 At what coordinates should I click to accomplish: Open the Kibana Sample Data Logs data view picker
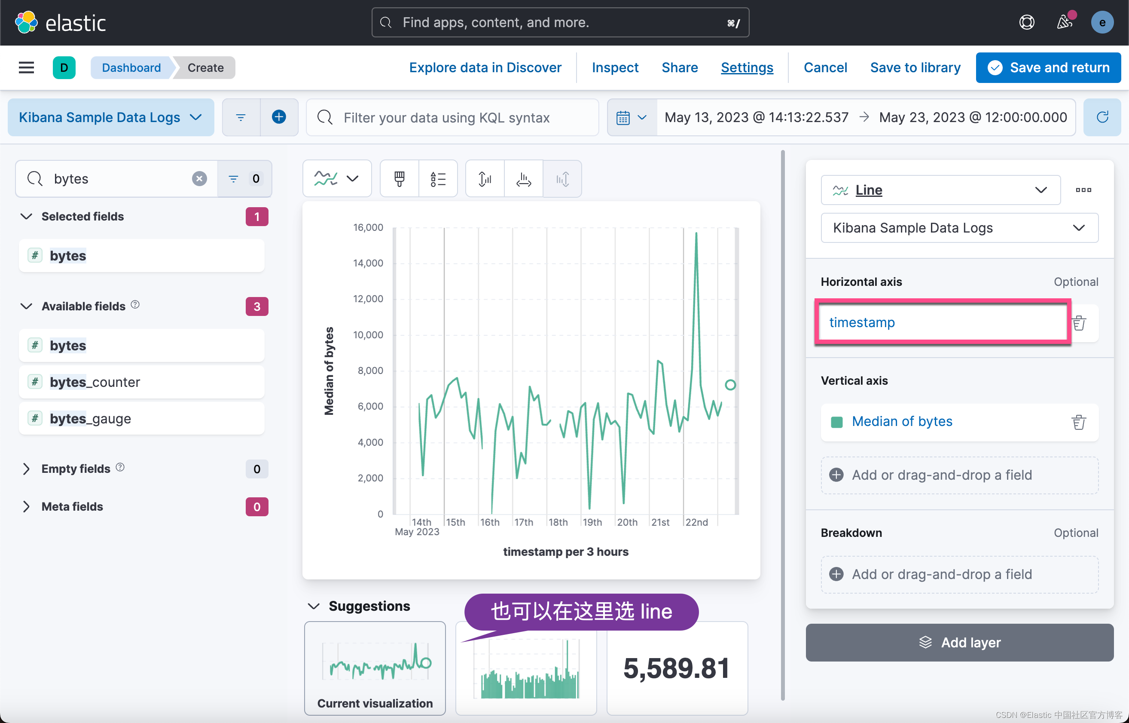coord(111,117)
